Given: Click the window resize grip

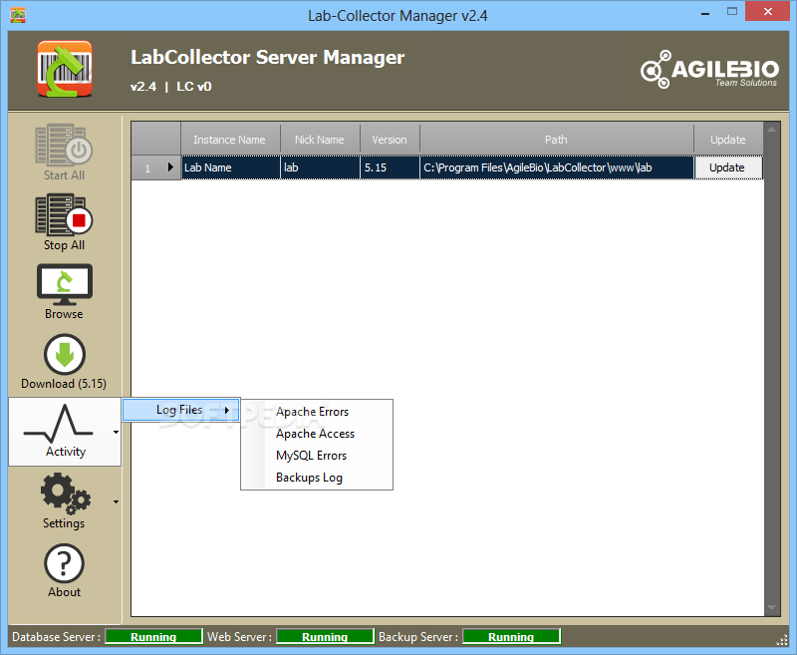Looking at the screenshot, I should tap(782, 640).
